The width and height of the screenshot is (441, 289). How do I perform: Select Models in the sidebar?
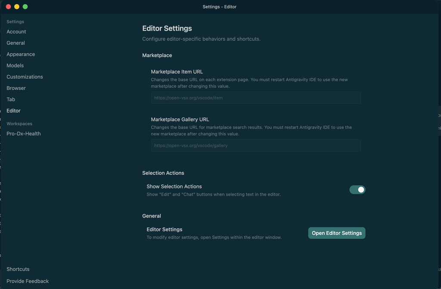click(x=15, y=65)
